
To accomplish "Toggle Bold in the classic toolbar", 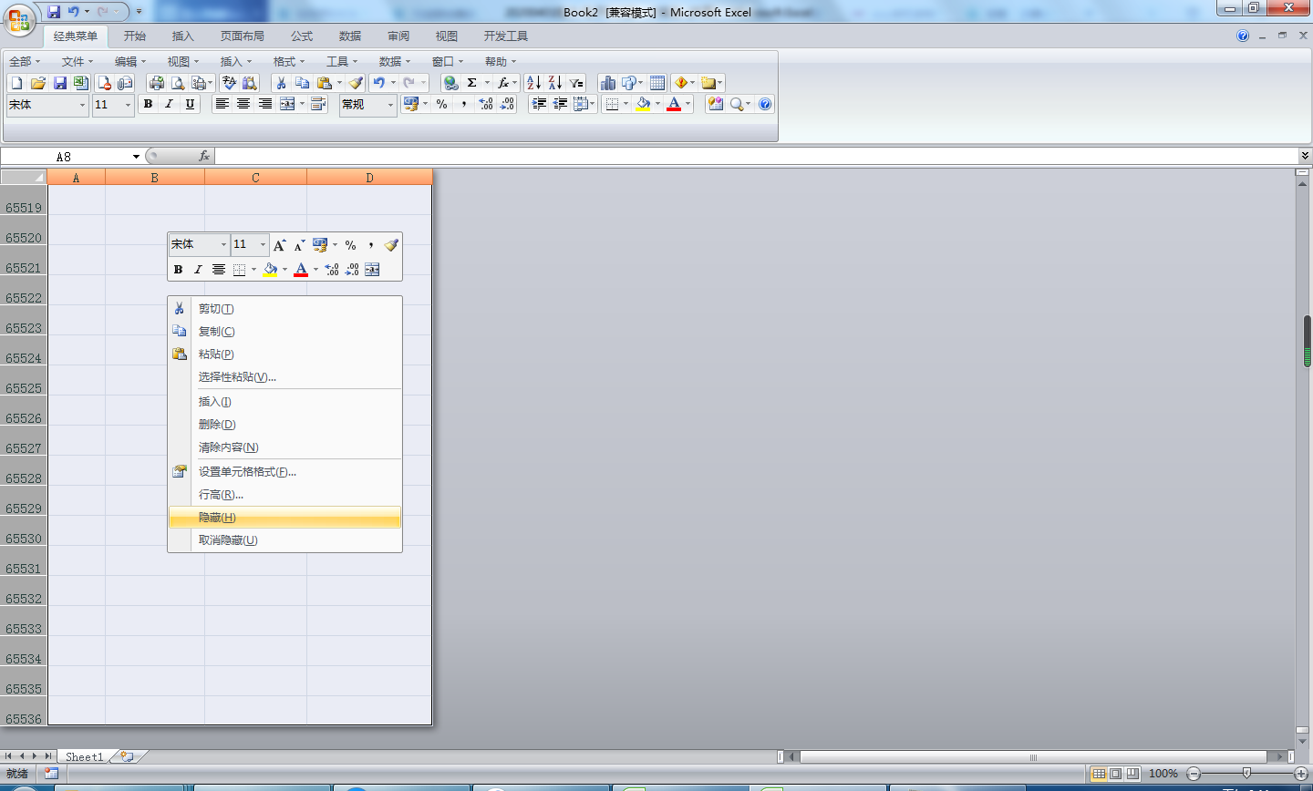I will point(148,105).
